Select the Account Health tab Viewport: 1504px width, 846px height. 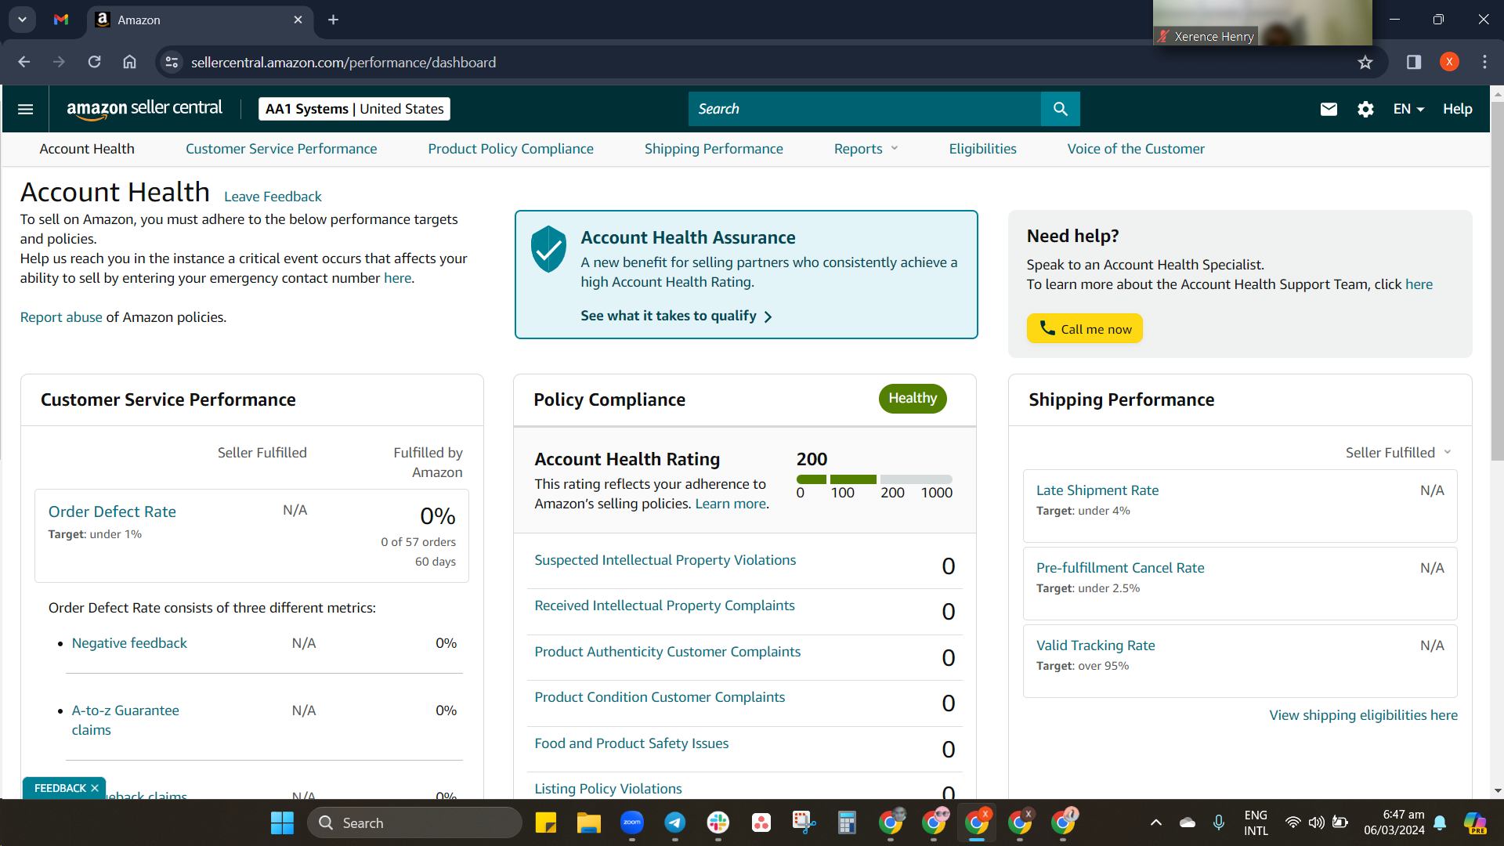(x=87, y=149)
